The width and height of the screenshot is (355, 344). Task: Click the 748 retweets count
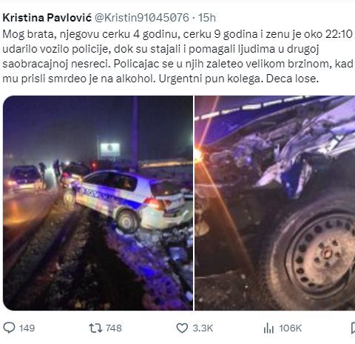pyautogui.click(x=114, y=328)
